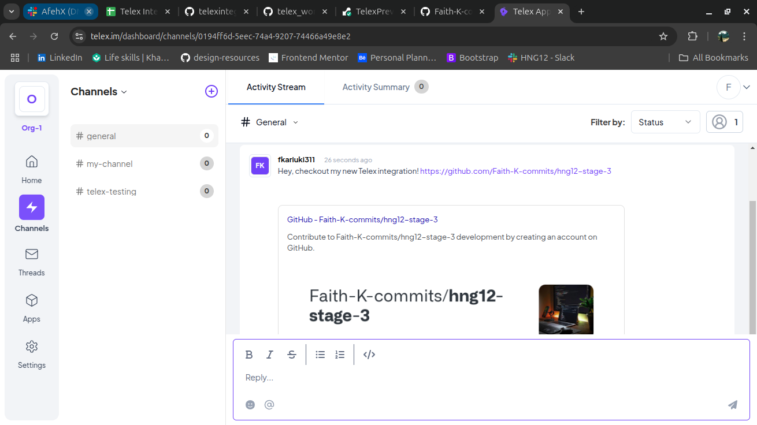757x425 pixels.
Task: Send the reply with paper plane icon
Action: pyautogui.click(x=733, y=405)
